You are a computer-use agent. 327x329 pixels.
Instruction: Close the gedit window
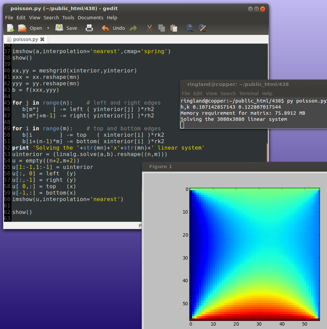[x=262, y=9]
